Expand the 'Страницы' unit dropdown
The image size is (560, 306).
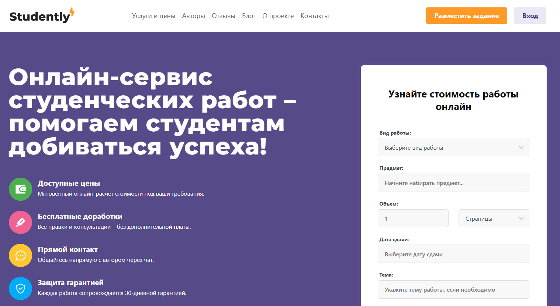pyautogui.click(x=494, y=218)
